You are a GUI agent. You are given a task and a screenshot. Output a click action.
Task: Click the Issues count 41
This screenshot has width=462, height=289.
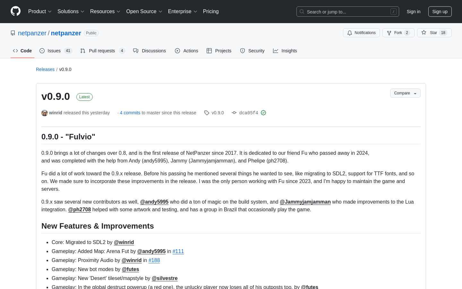point(68,51)
